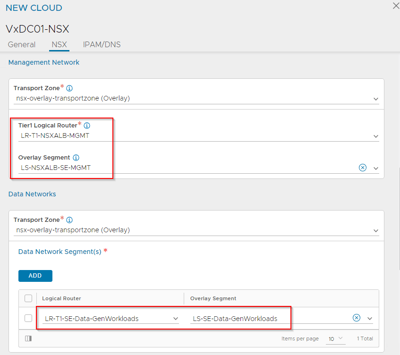Click the dialog vertical scrollbar
The width and height of the screenshot is (400, 355).
[399, 219]
